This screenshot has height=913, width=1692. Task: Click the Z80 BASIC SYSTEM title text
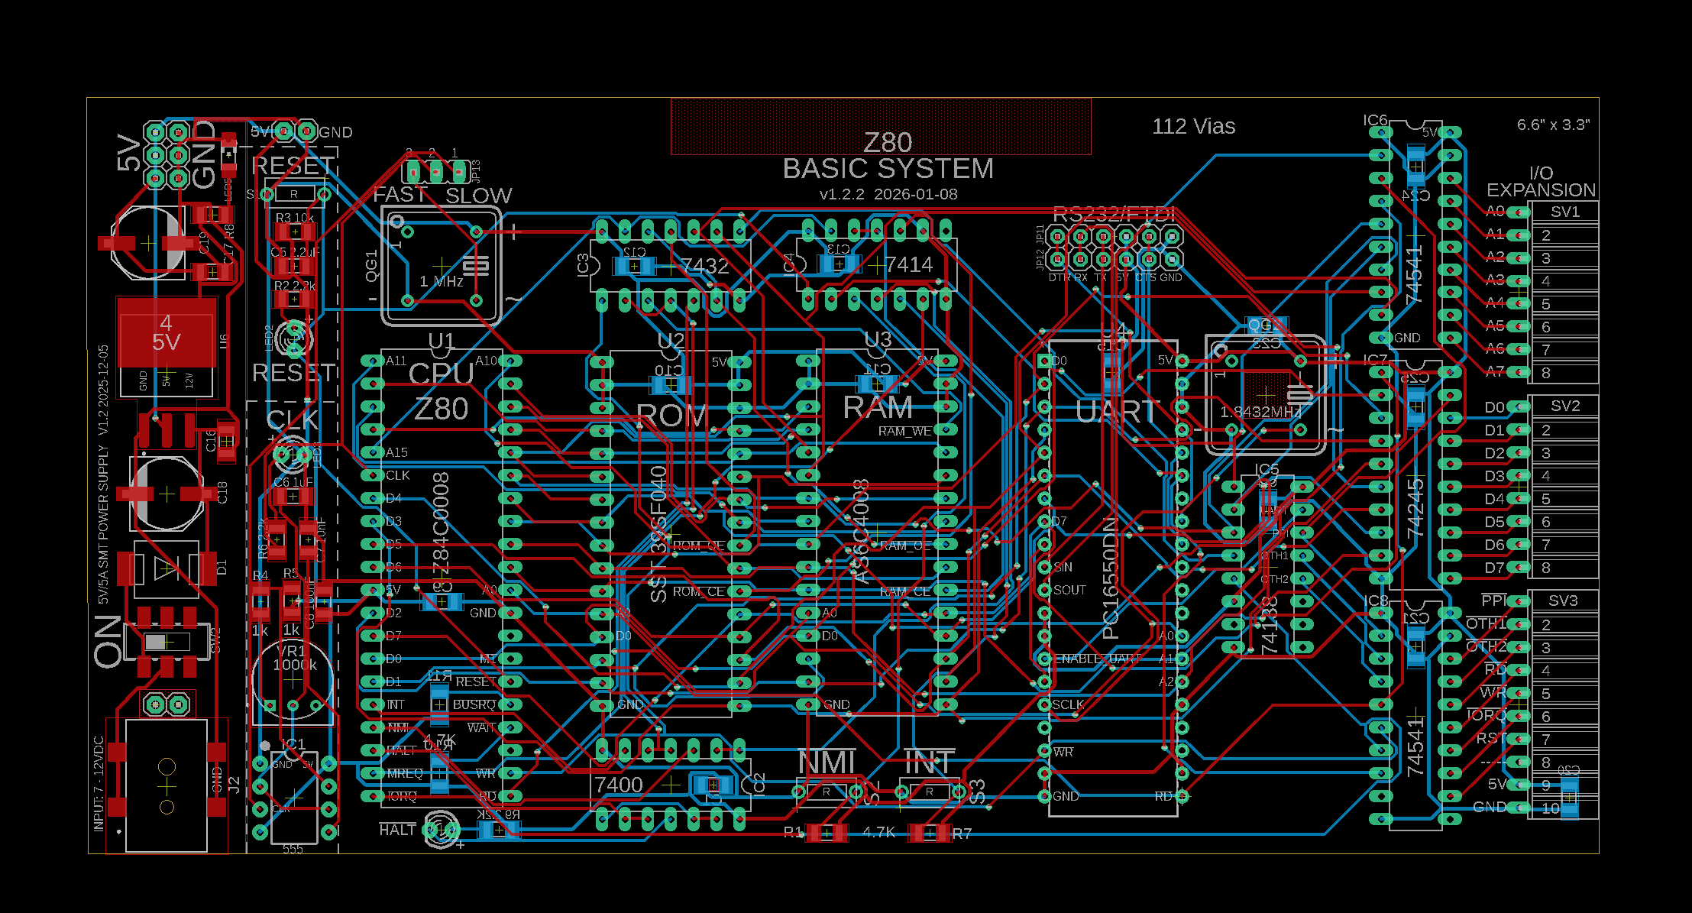pyautogui.click(x=888, y=169)
